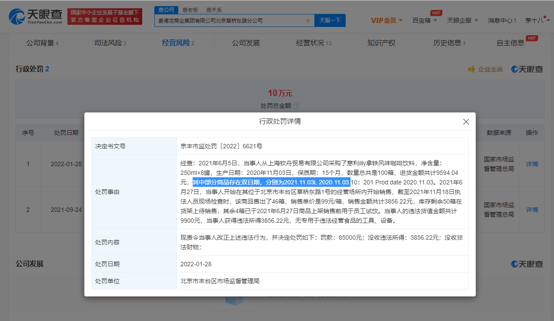Switch to the 查老板 tab

(191, 9)
